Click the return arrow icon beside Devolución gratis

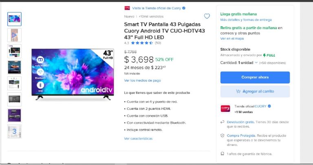point(223,122)
